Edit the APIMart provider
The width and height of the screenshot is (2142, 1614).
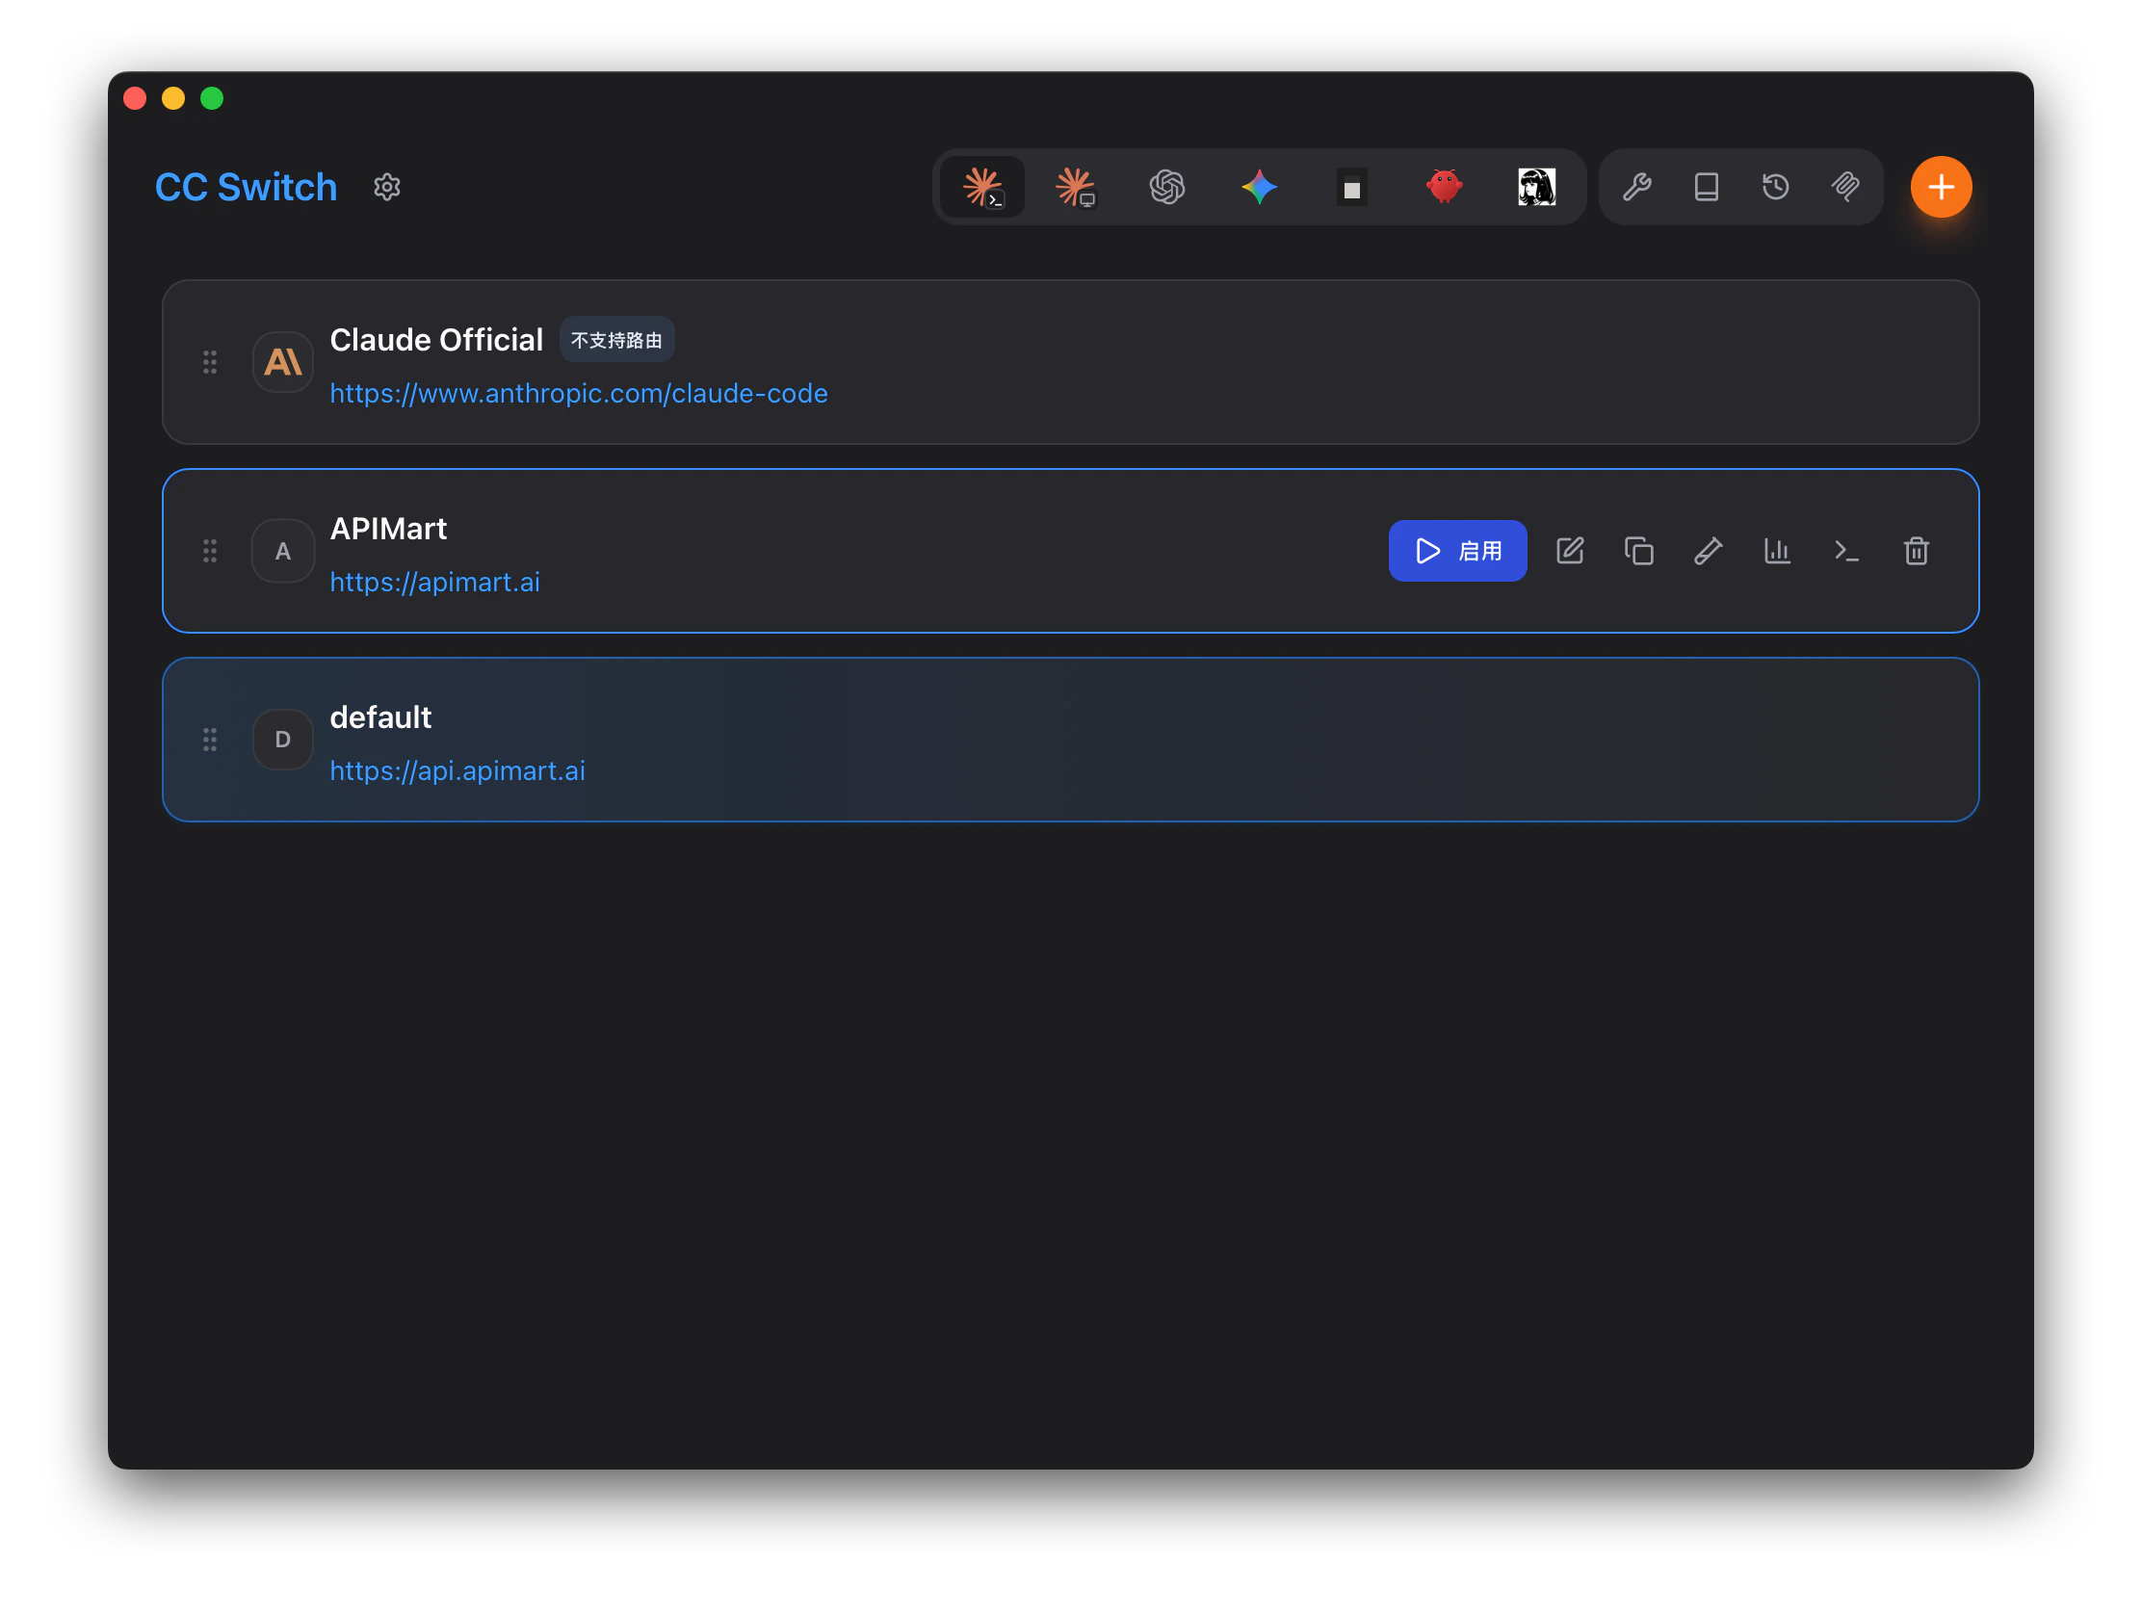coord(1570,551)
